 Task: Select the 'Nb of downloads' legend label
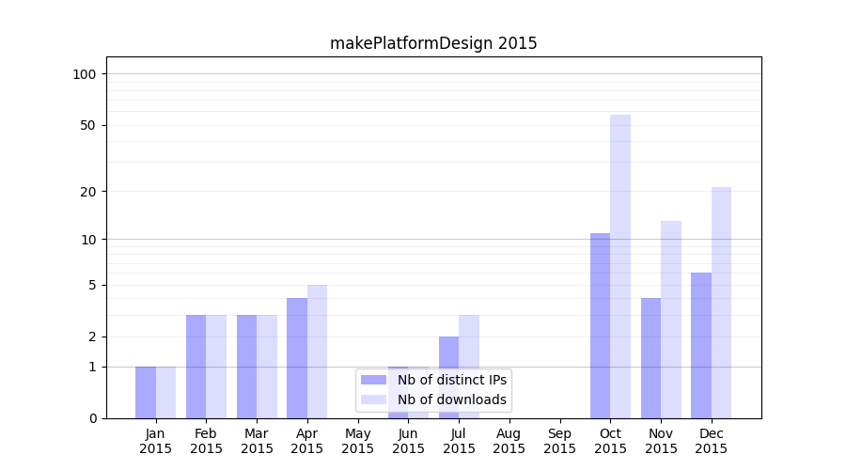tap(452, 399)
